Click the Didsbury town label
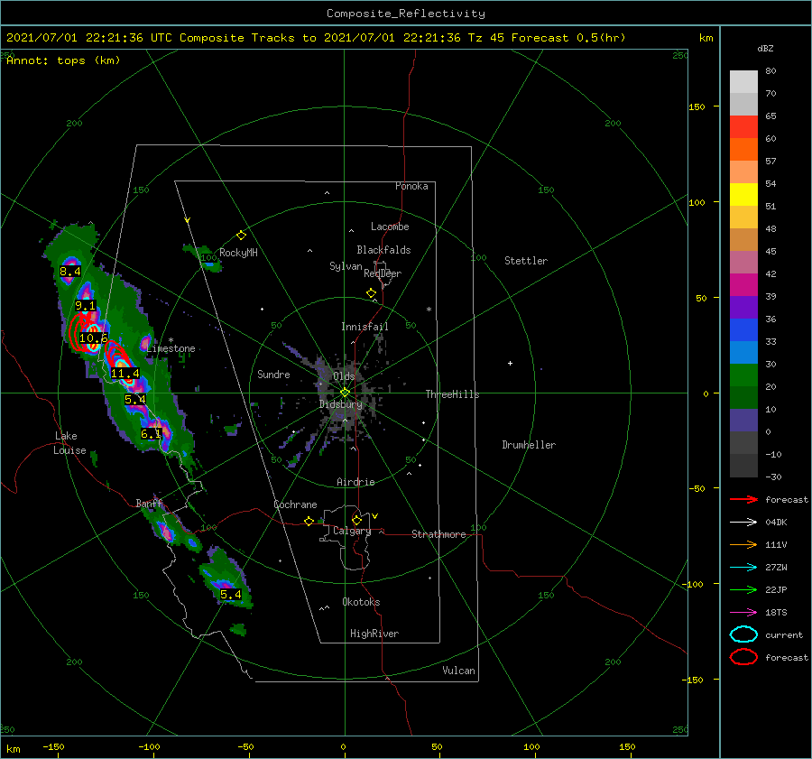This screenshot has height=759, width=812. pyautogui.click(x=340, y=404)
